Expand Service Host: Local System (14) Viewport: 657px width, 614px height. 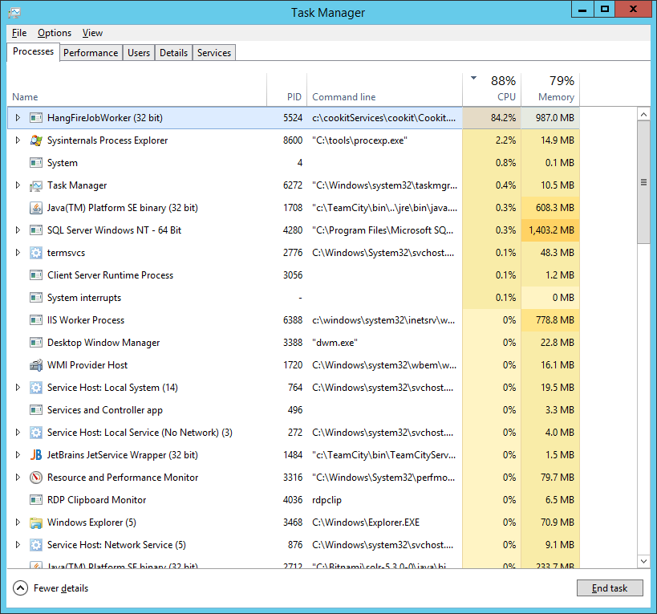pos(18,388)
